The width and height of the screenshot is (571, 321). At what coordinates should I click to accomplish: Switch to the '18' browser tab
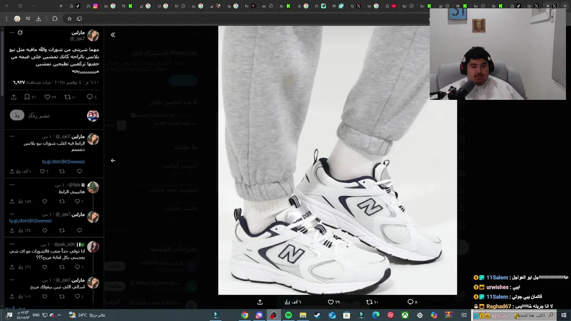pyautogui.click(x=180, y=6)
